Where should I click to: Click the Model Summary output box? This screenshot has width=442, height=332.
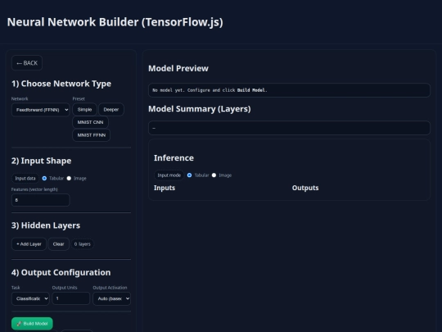(289, 128)
